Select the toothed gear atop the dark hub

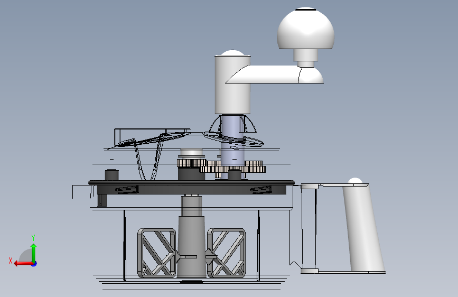(x=191, y=163)
